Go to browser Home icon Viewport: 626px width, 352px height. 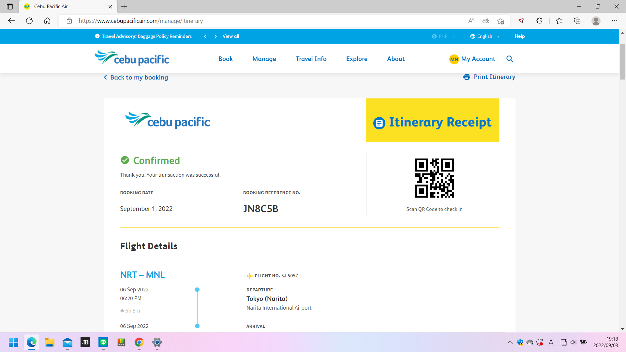pyautogui.click(x=47, y=21)
